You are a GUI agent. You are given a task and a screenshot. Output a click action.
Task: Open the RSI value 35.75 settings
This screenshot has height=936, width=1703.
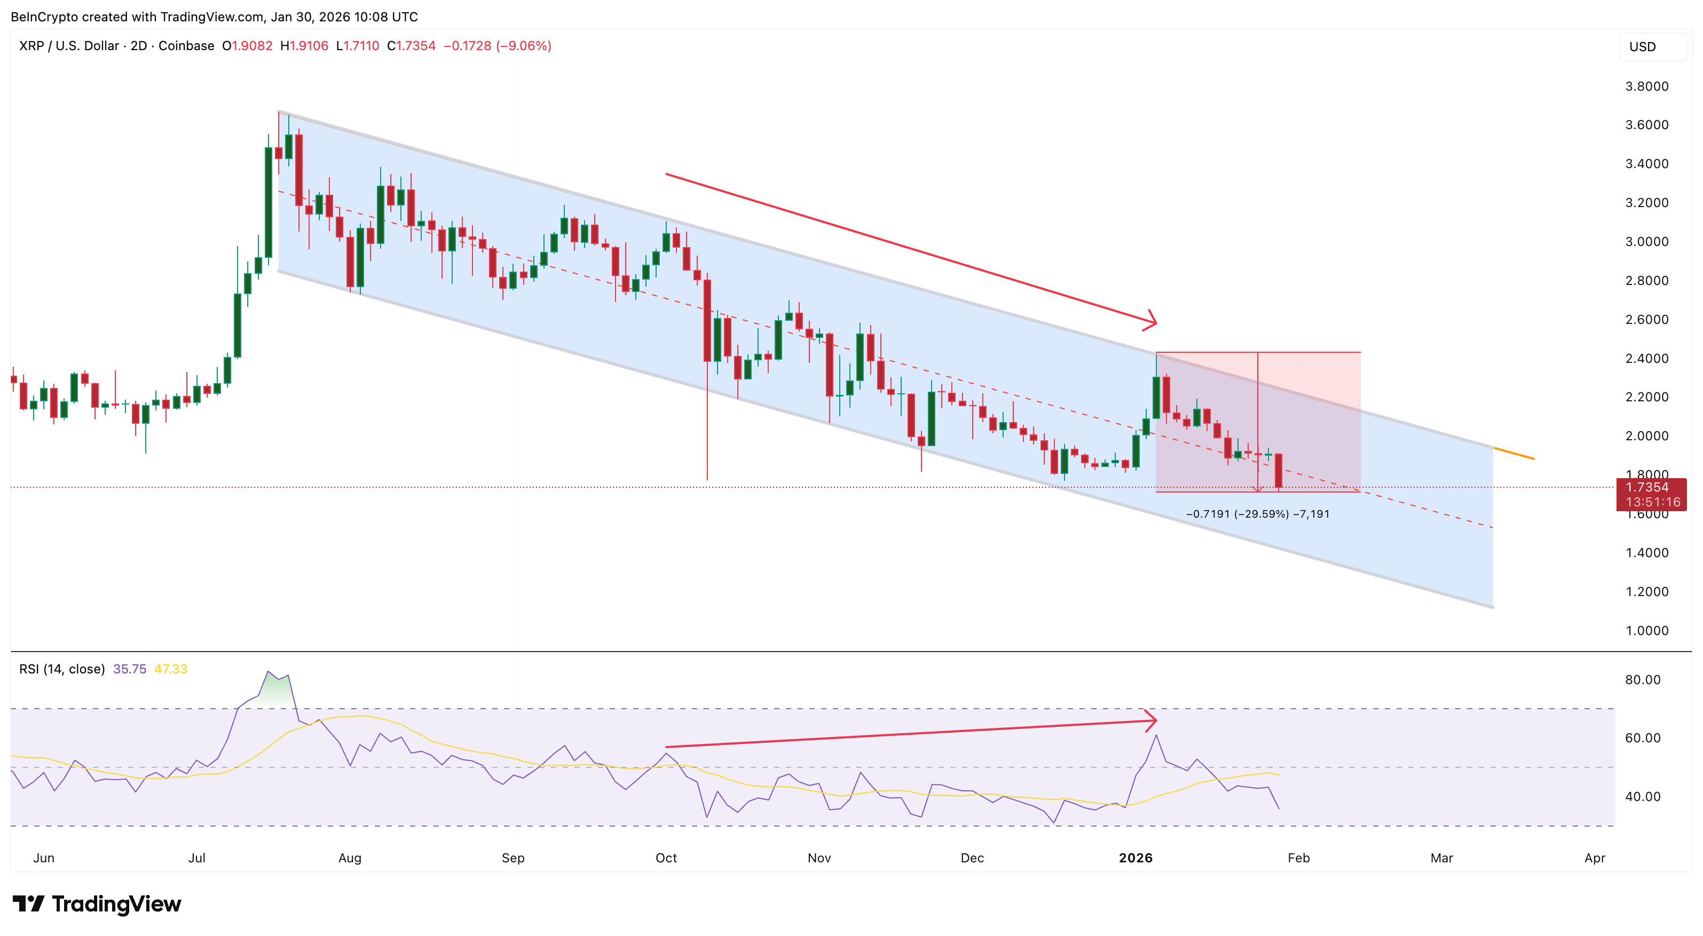[x=130, y=668]
